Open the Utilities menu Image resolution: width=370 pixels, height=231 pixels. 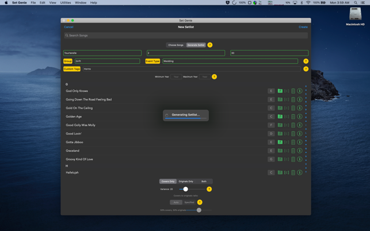(66, 3)
